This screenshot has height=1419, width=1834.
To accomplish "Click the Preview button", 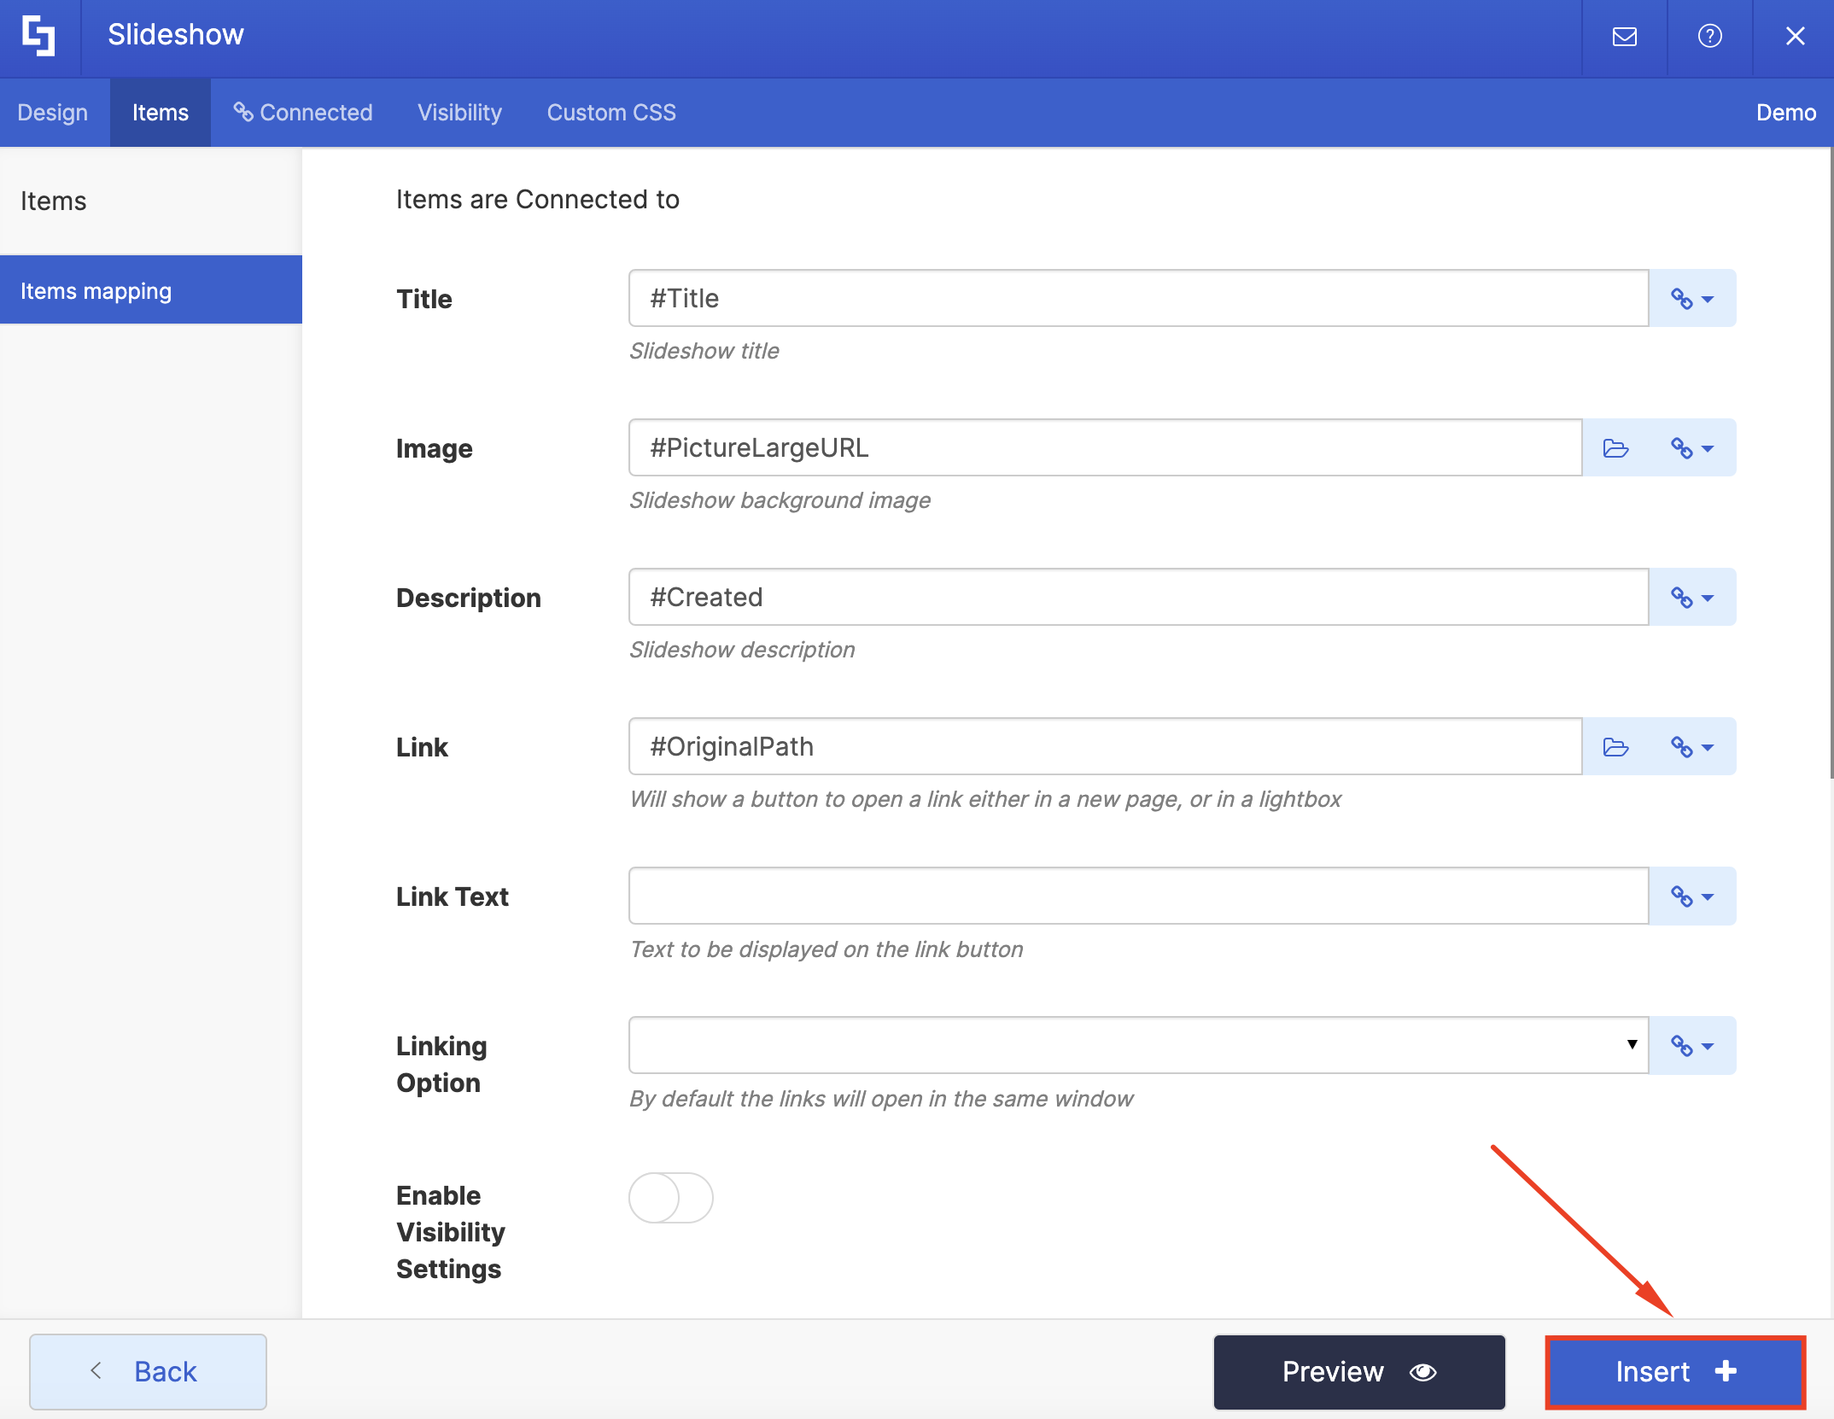I will click(x=1358, y=1372).
